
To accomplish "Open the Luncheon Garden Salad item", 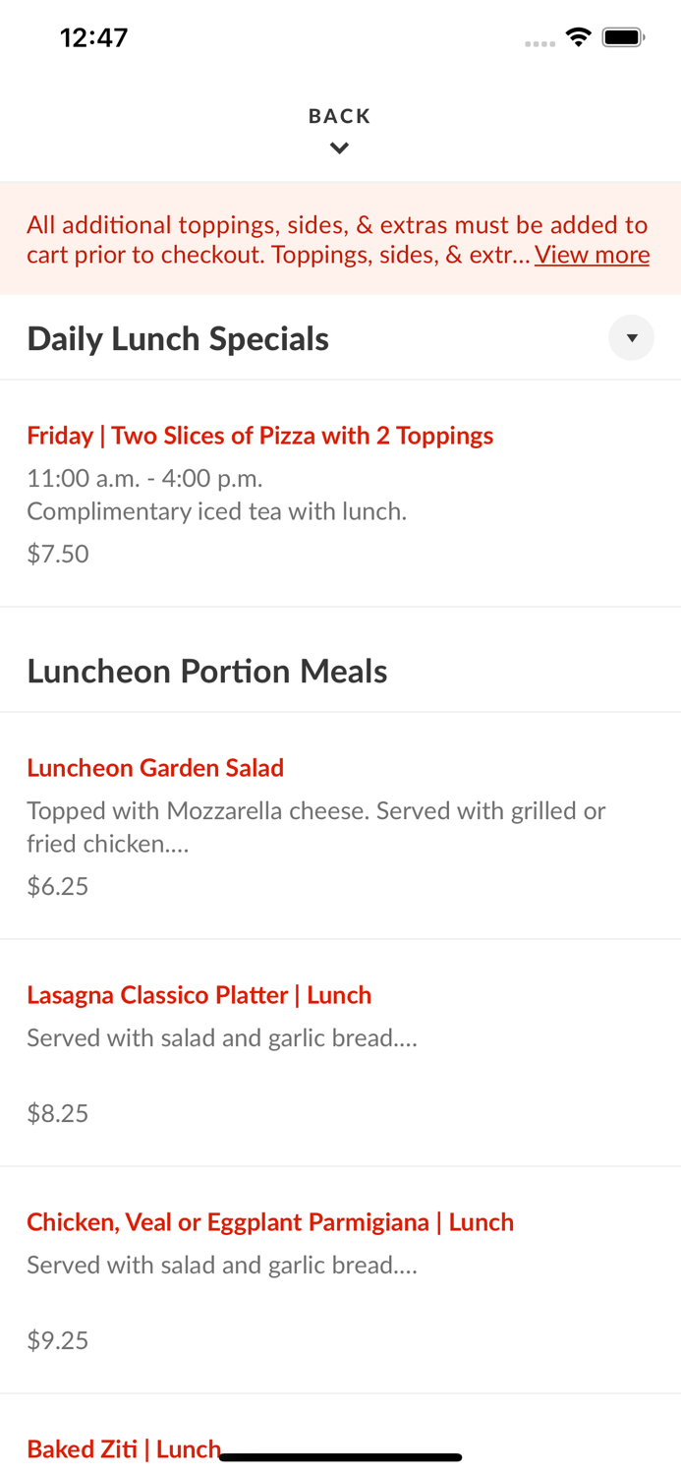I will [x=154, y=768].
